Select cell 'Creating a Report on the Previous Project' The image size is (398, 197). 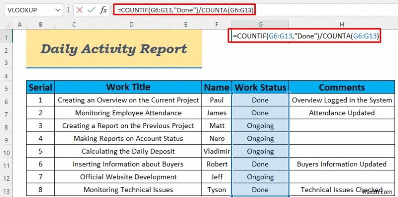(x=128, y=126)
